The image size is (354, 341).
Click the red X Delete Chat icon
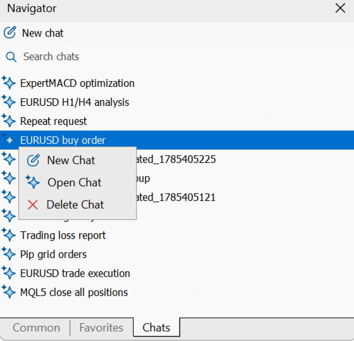coord(33,204)
